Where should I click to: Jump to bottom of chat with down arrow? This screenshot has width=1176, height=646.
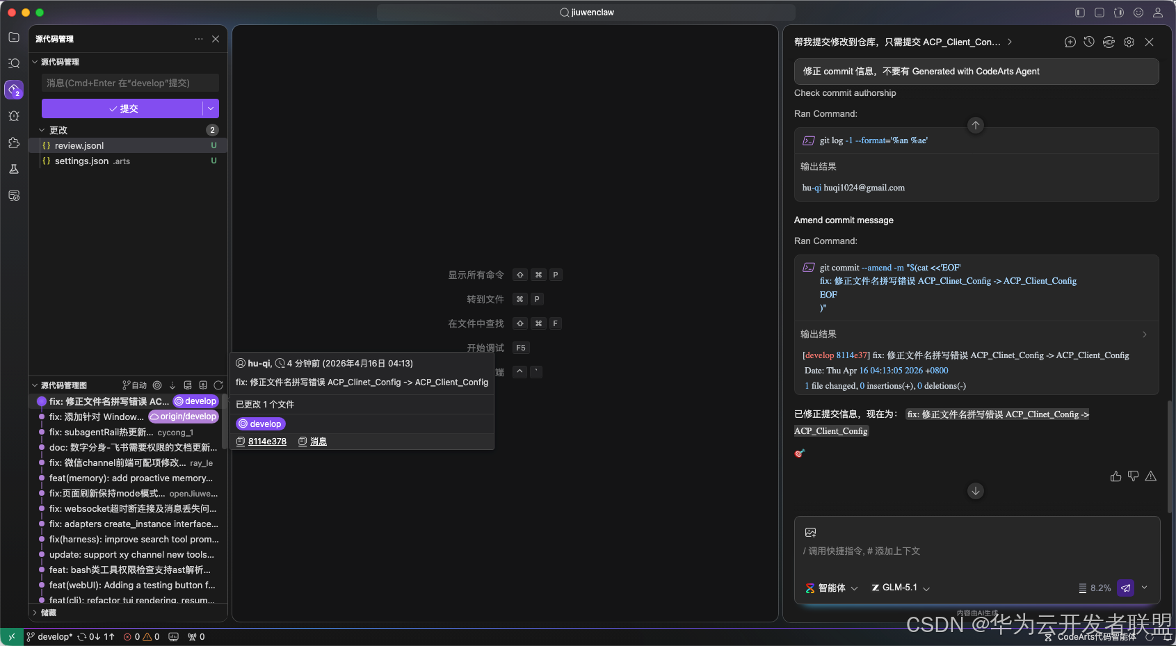click(976, 491)
